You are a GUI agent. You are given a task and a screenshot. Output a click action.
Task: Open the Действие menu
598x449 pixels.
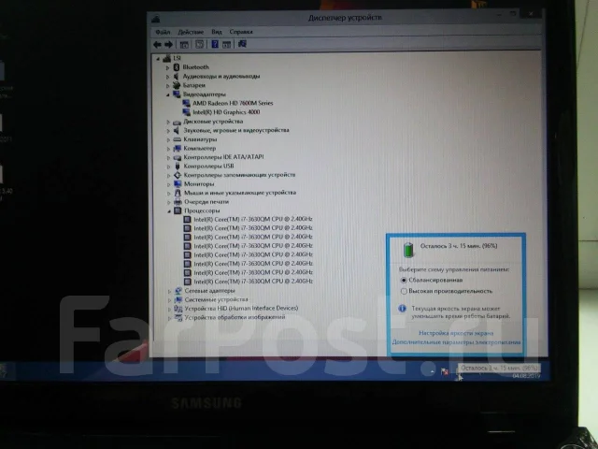point(191,32)
